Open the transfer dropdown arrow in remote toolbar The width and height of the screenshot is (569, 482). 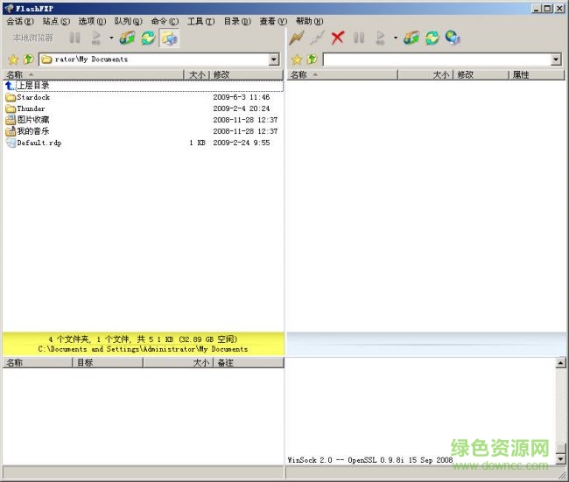395,38
